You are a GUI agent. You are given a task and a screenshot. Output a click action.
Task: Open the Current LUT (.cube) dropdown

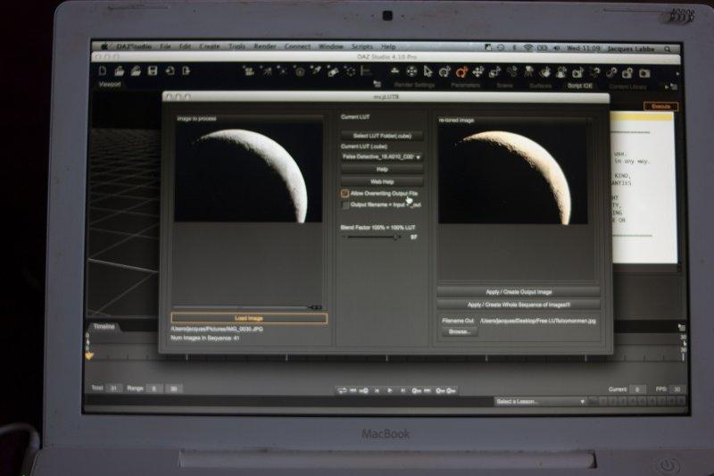382,156
